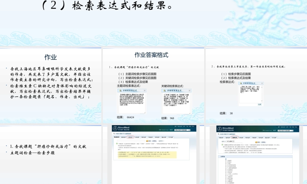307x184 pixels.
Task: Click the green tip icon in the subject search panel
Action: [x=222, y=145]
